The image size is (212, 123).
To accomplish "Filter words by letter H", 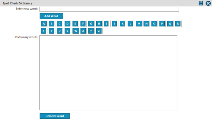I will coord(99,24).
